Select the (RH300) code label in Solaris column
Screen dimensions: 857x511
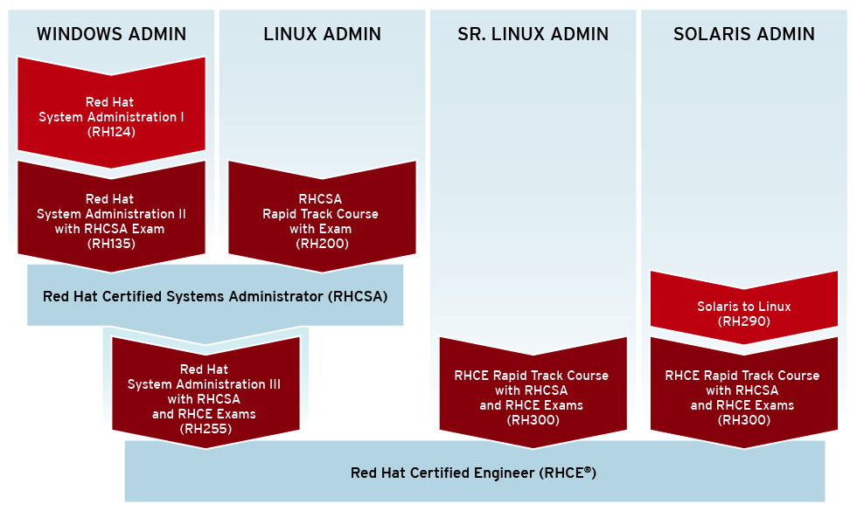[744, 418]
